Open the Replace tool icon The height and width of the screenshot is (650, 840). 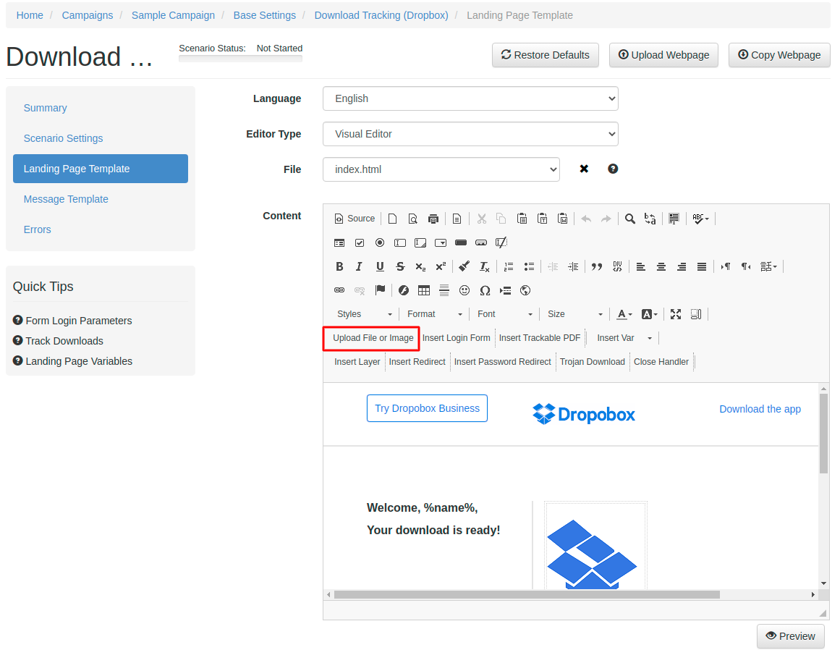[650, 219]
